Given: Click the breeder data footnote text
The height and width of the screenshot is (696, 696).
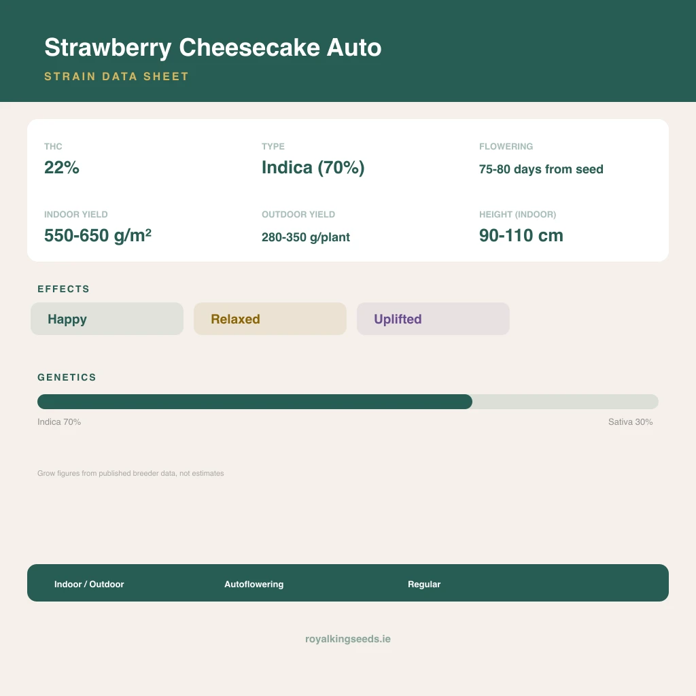Looking at the screenshot, I should 130,473.
